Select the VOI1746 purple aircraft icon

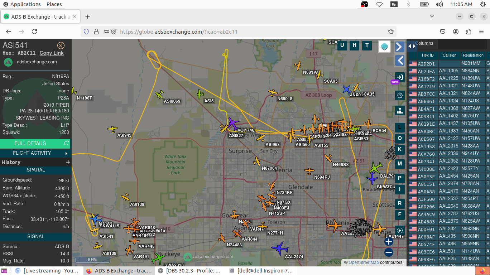(233, 124)
